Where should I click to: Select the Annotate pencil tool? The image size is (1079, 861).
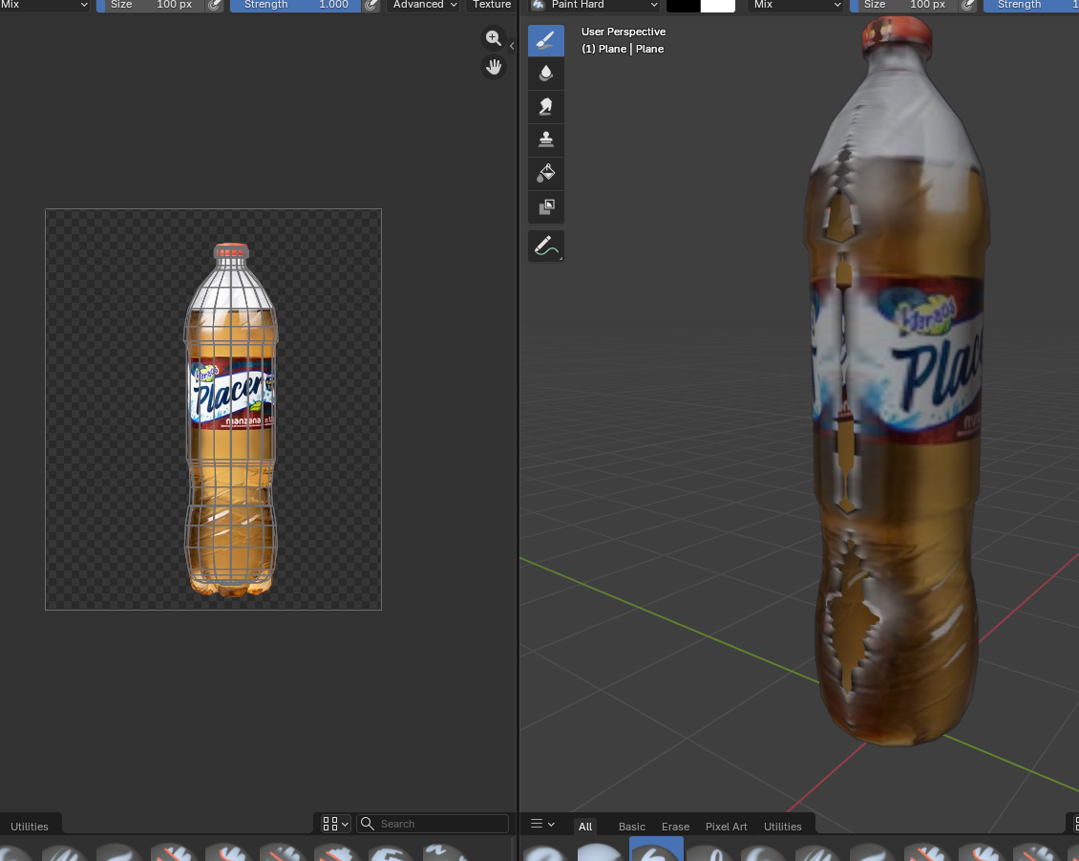coord(545,246)
